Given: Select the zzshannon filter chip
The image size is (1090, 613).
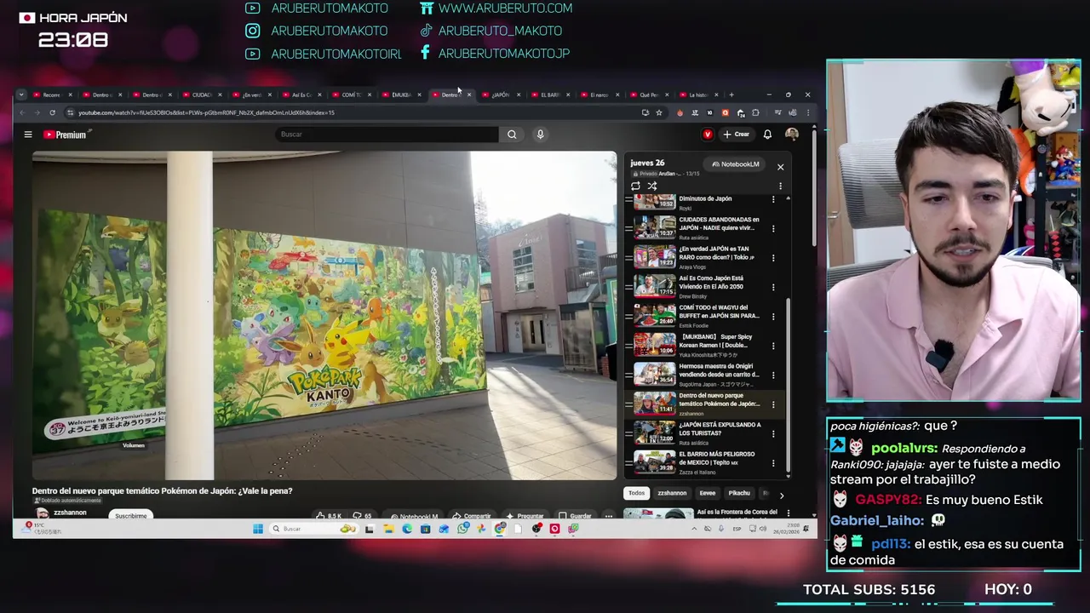Looking at the screenshot, I should (x=672, y=493).
